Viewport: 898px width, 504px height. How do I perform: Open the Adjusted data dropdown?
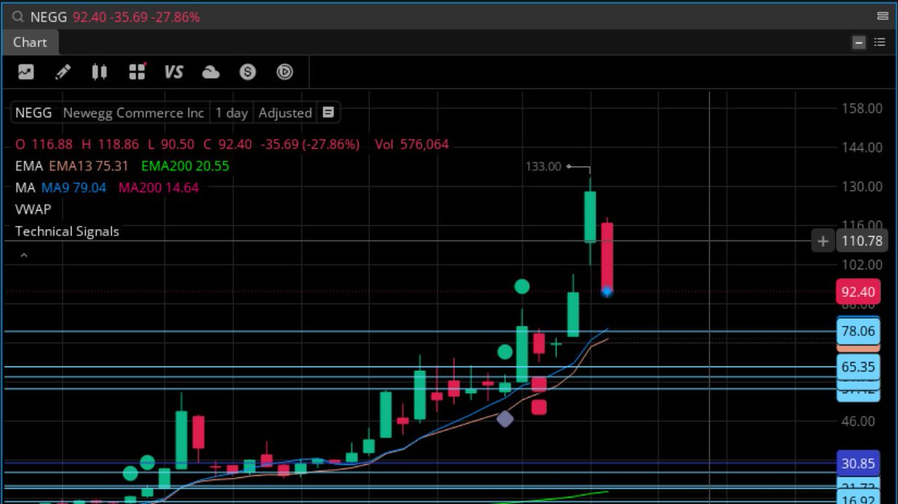point(285,113)
